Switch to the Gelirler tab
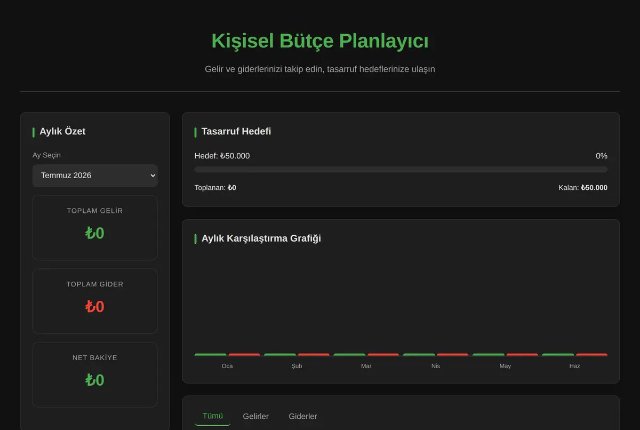 (x=256, y=416)
